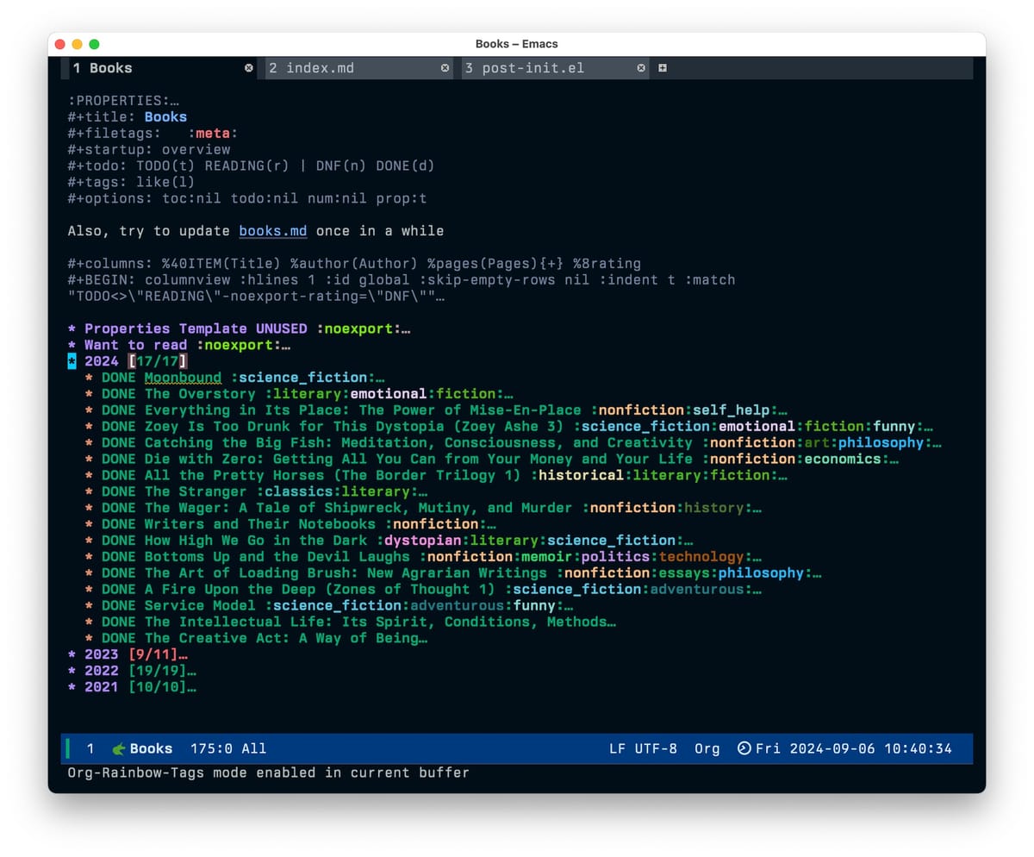Close the Books tab with its x icon
The height and width of the screenshot is (857, 1034).
249,68
